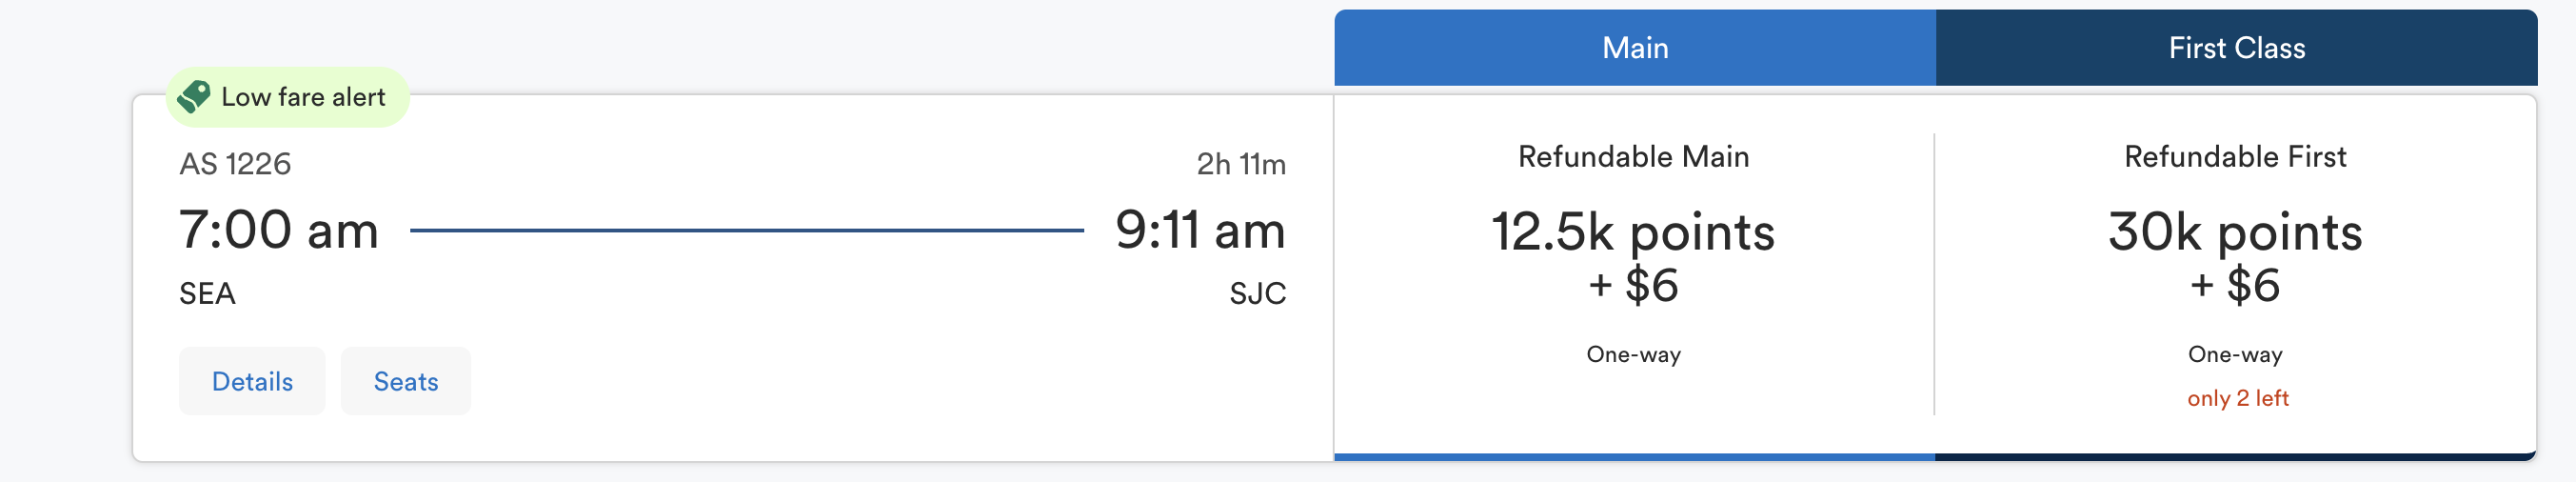The height and width of the screenshot is (482, 2576).
Task: Click the SEA origin airport code
Action: [x=207, y=294]
